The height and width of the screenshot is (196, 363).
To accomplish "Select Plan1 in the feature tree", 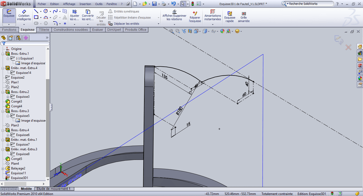I will tap(15, 82).
